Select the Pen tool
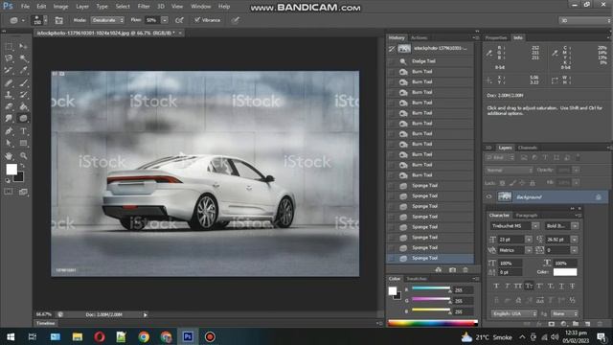Screen dimensions: 613x345 [x=9, y=131]
